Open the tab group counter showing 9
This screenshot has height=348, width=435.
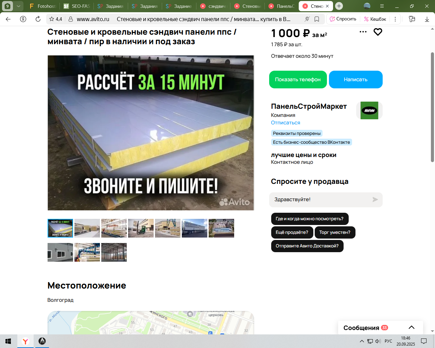7,6
